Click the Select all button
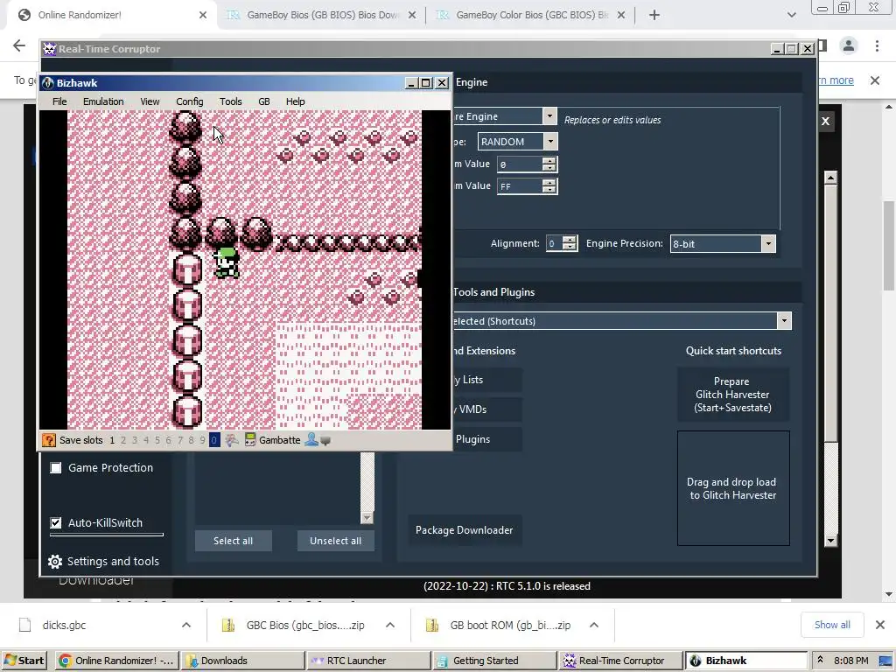This screenshot has width=896, height=672. pos(233,541)
